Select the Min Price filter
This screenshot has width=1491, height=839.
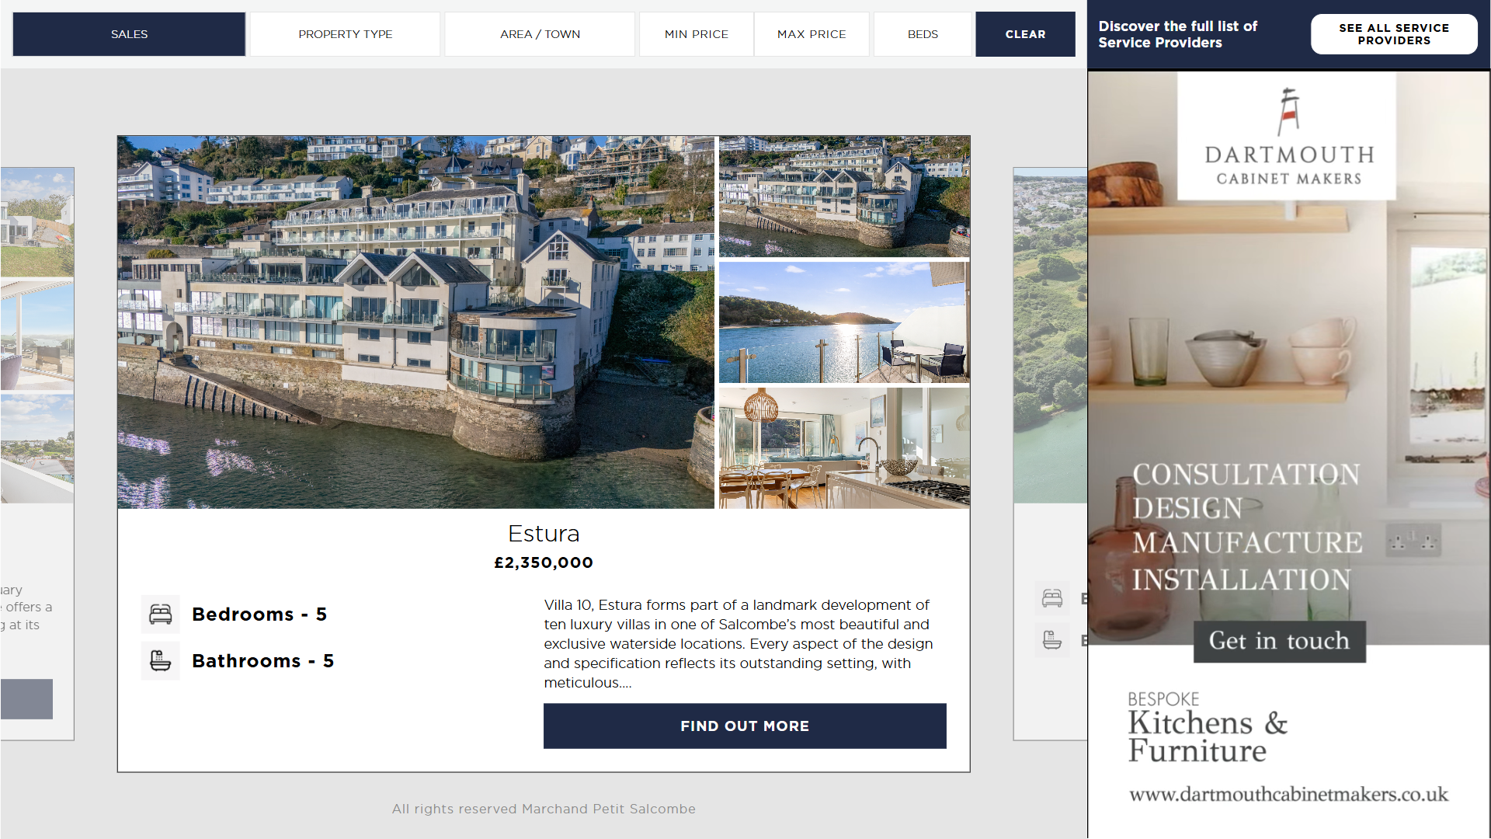tap(697, 34)
